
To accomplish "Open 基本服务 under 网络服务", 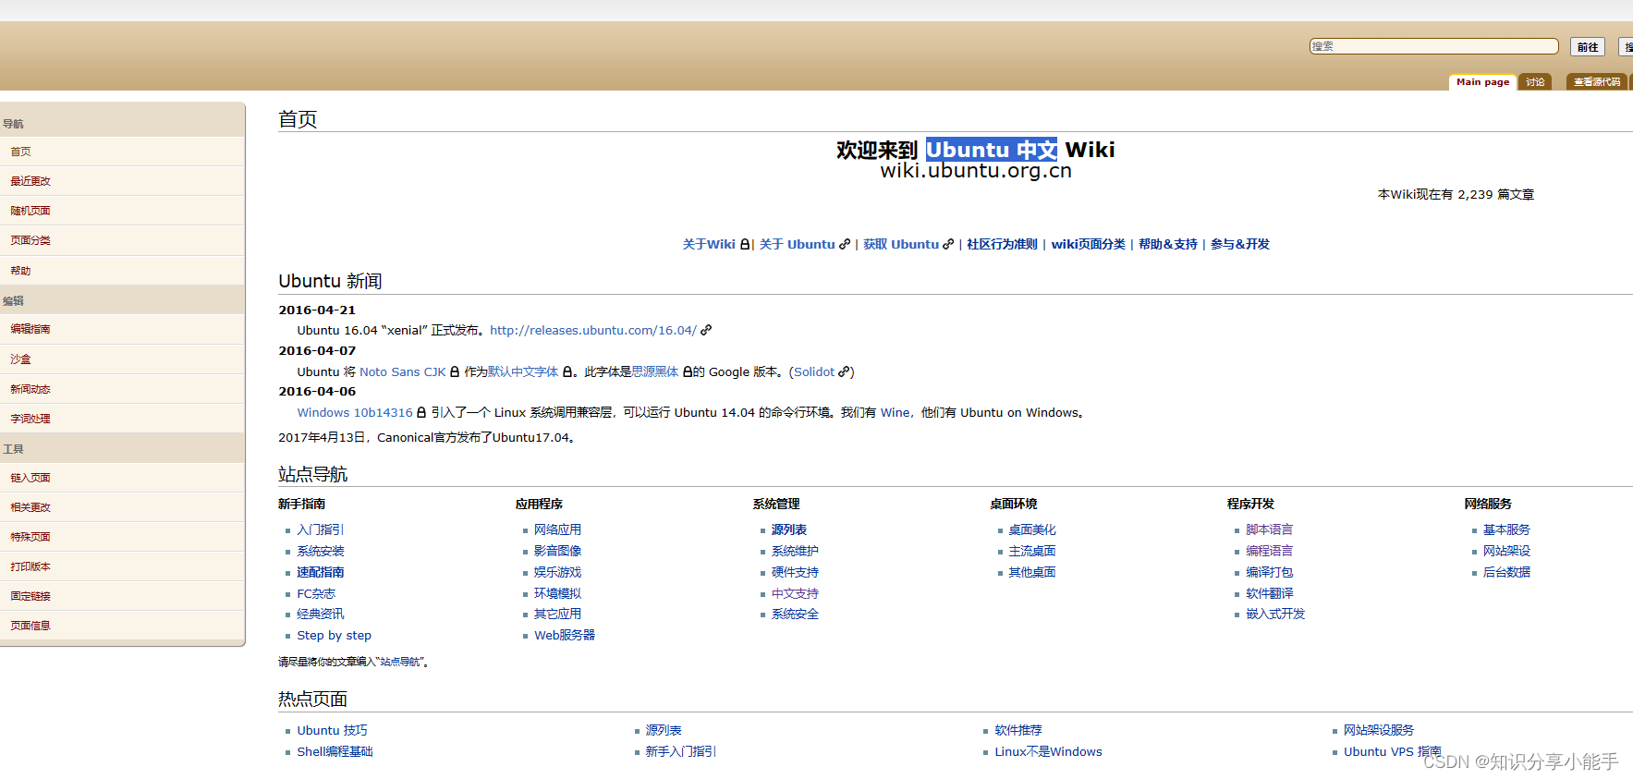I will (x=1506, y=529).
